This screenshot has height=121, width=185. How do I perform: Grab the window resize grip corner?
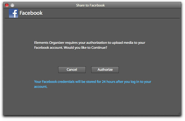click(179, 113)
